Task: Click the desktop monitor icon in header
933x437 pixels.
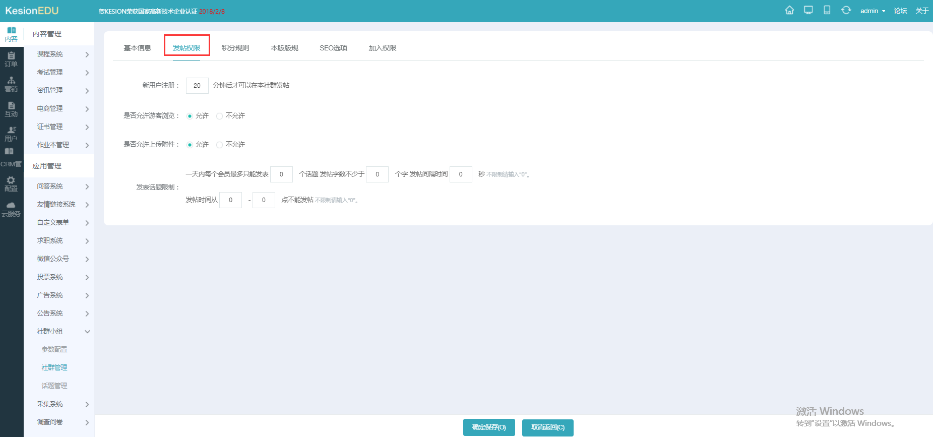Action: (x=808, y=11)
